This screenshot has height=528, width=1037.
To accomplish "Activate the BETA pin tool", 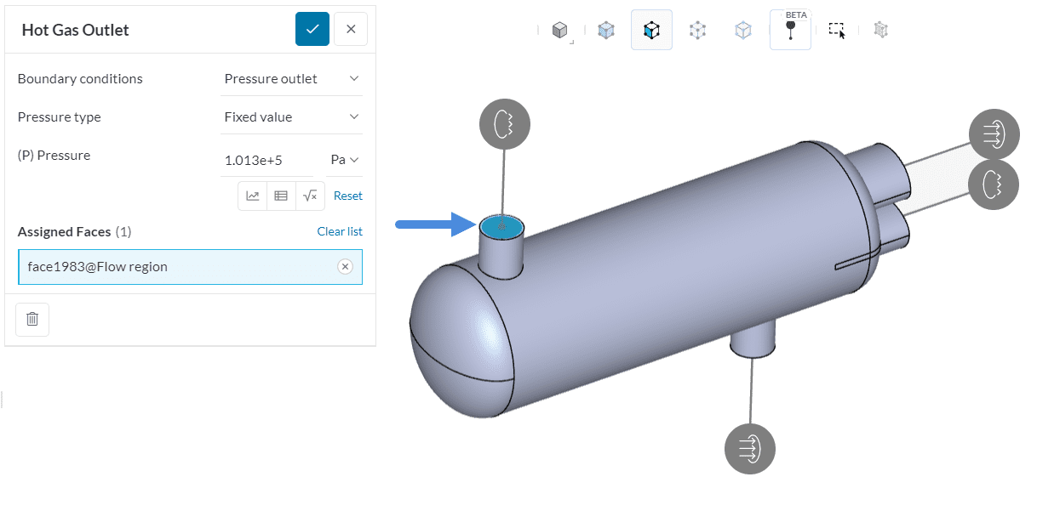I will 790,31.
